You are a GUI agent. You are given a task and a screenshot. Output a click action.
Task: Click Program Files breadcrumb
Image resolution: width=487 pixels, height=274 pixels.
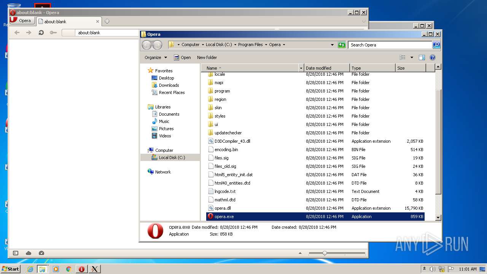click(250, 45)
